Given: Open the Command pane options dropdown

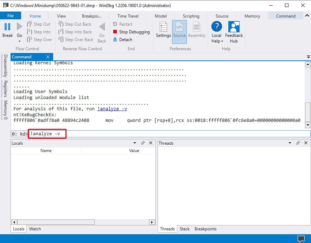Looking at the screenshot, I should coord(308,57).
